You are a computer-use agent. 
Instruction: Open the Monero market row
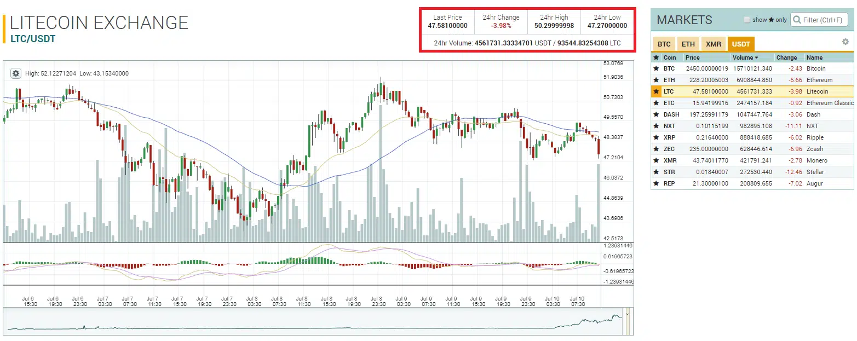(752, 160)
